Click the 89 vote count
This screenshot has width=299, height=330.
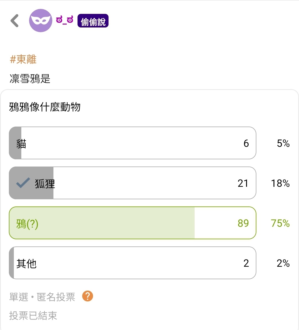click(x=243, y=223)
